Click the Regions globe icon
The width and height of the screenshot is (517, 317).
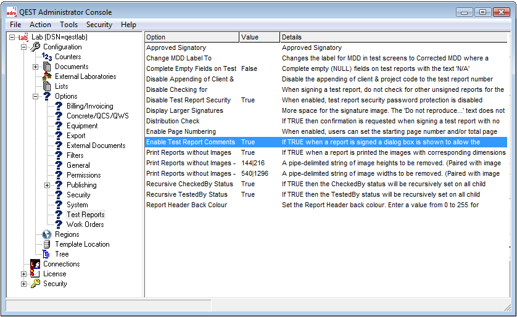tap(47, 234)
